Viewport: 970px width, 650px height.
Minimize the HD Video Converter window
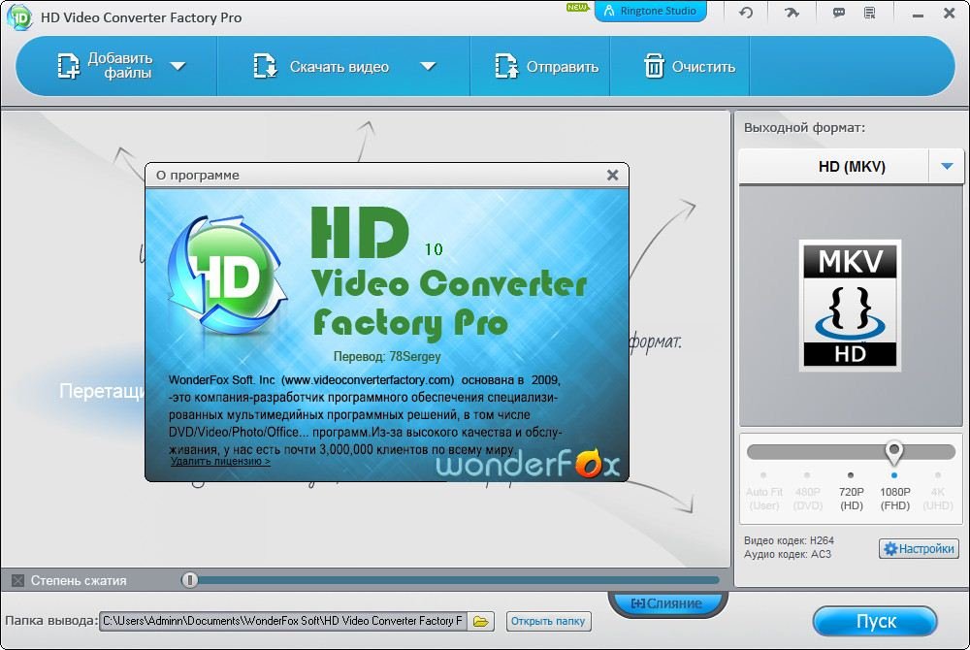pos(918,15)
